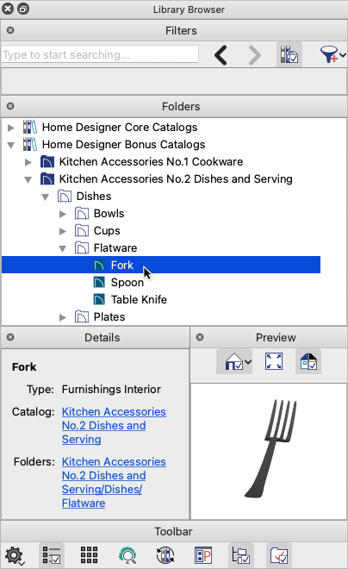Select Table Knife in the tree
The height and width of the screenshot is (569, 348).
click(139, 300)
